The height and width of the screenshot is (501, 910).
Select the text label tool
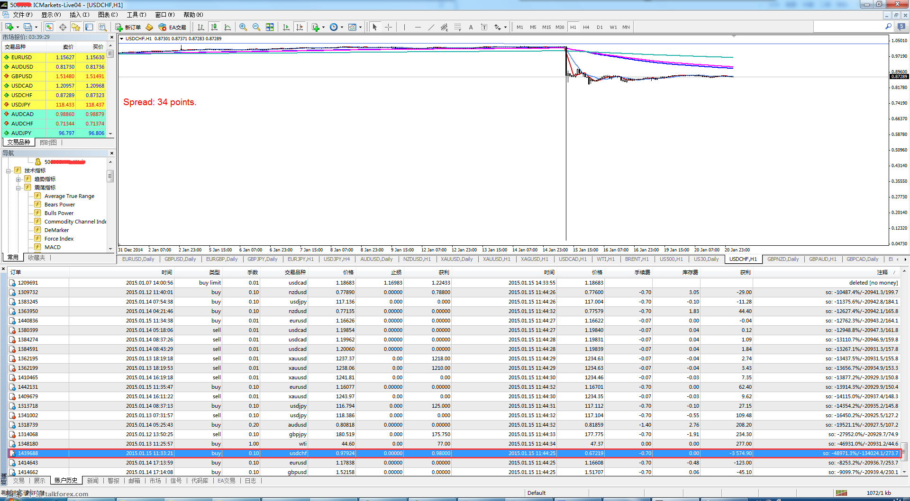(x=484, y=27)
